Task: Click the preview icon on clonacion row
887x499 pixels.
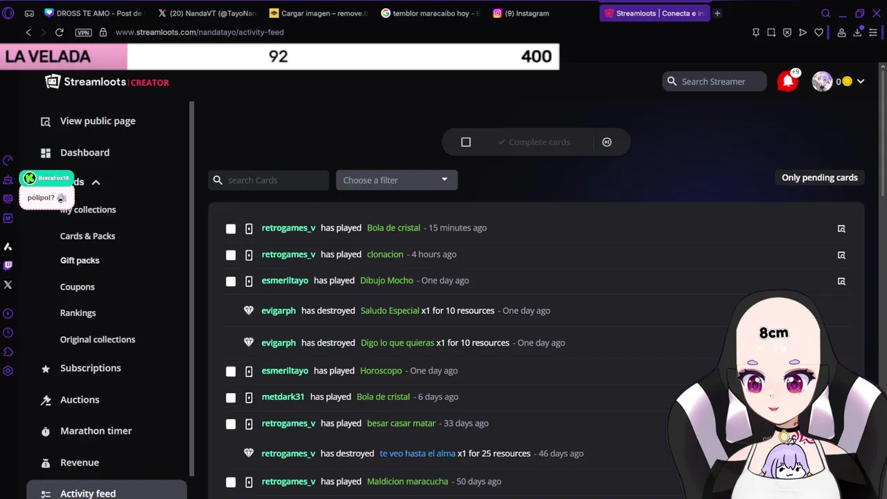Action: click(841, 254)
